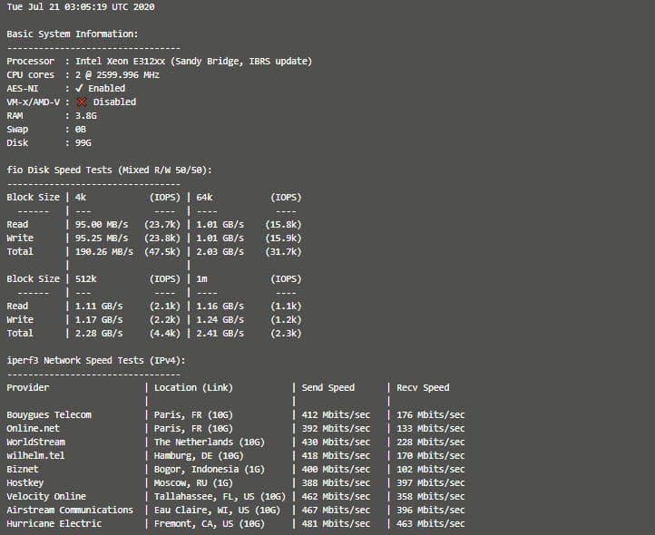Click the provider 'Hurricane Electric'
655x535 pixels.
(54, 524)
